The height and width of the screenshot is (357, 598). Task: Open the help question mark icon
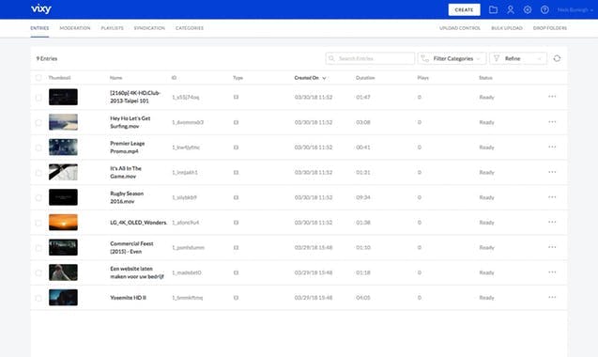pos(544,9)
